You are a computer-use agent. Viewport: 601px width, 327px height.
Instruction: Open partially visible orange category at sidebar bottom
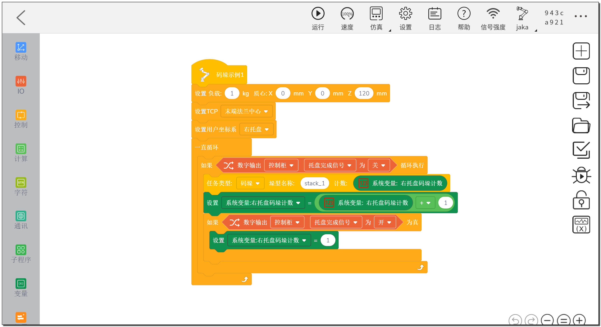tap(21, 318)
